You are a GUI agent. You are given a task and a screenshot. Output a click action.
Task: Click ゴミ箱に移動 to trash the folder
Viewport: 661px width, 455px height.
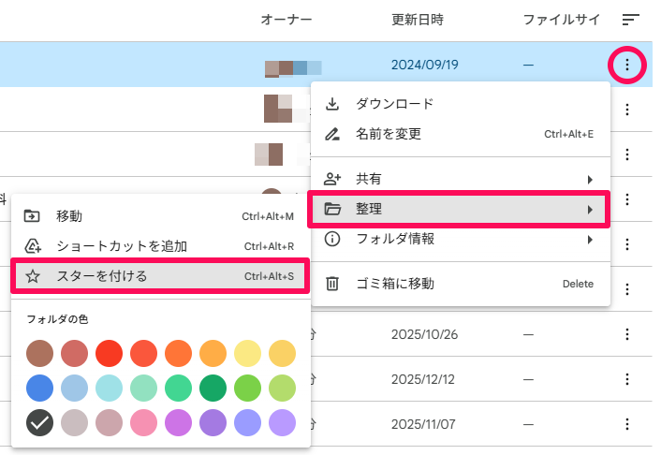pos(461,284)
